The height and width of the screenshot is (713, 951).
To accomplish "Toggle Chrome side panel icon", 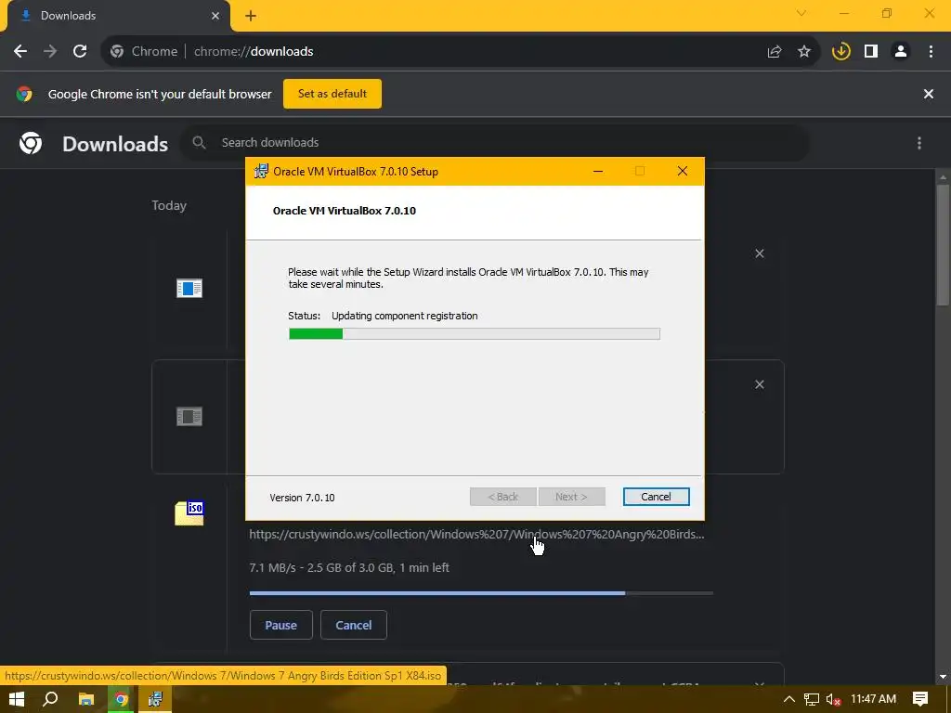I will [871, 52].
